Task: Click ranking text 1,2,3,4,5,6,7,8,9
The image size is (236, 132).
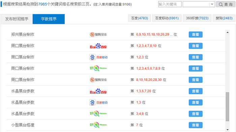Action: (x=148, y=69)
